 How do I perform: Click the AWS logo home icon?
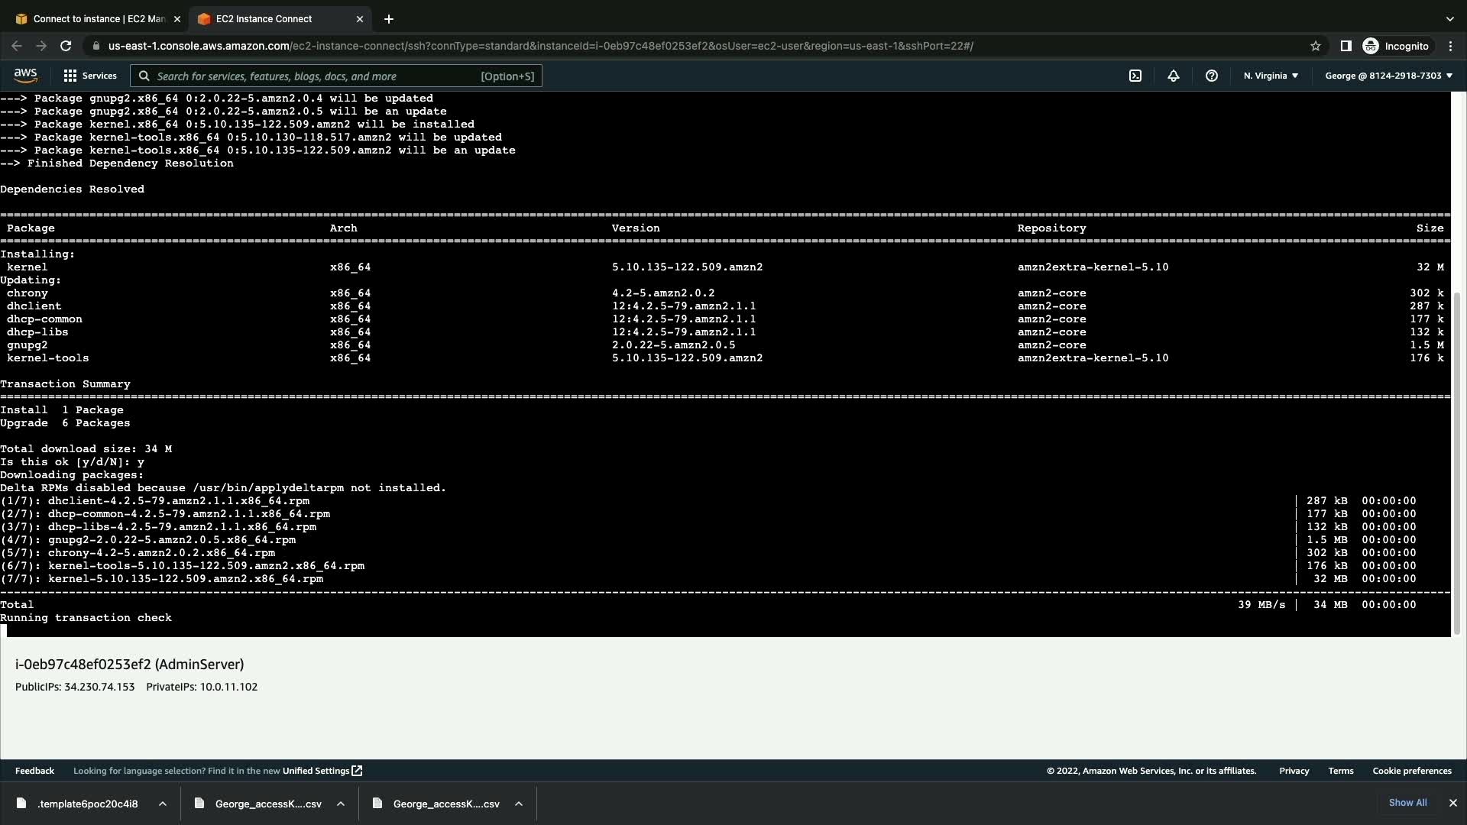point(25,75)
